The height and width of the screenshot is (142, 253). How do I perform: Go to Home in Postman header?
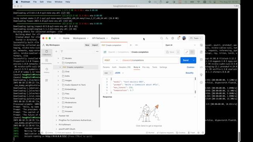[66, 38]
